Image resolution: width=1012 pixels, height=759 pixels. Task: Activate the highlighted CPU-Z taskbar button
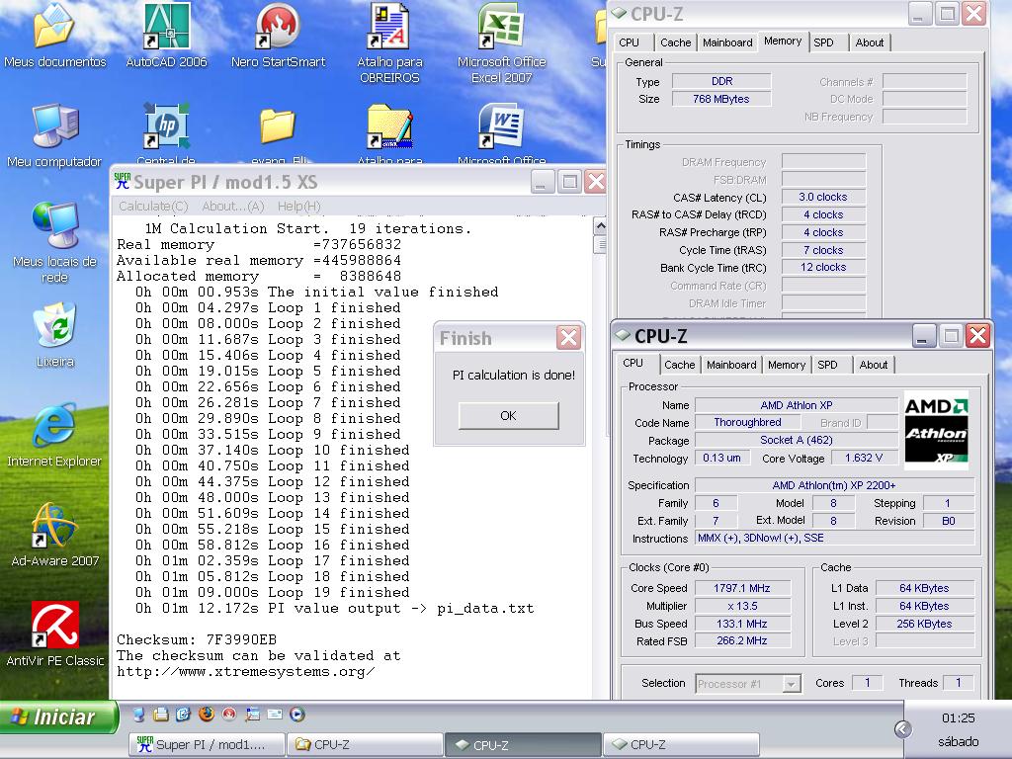524,745
